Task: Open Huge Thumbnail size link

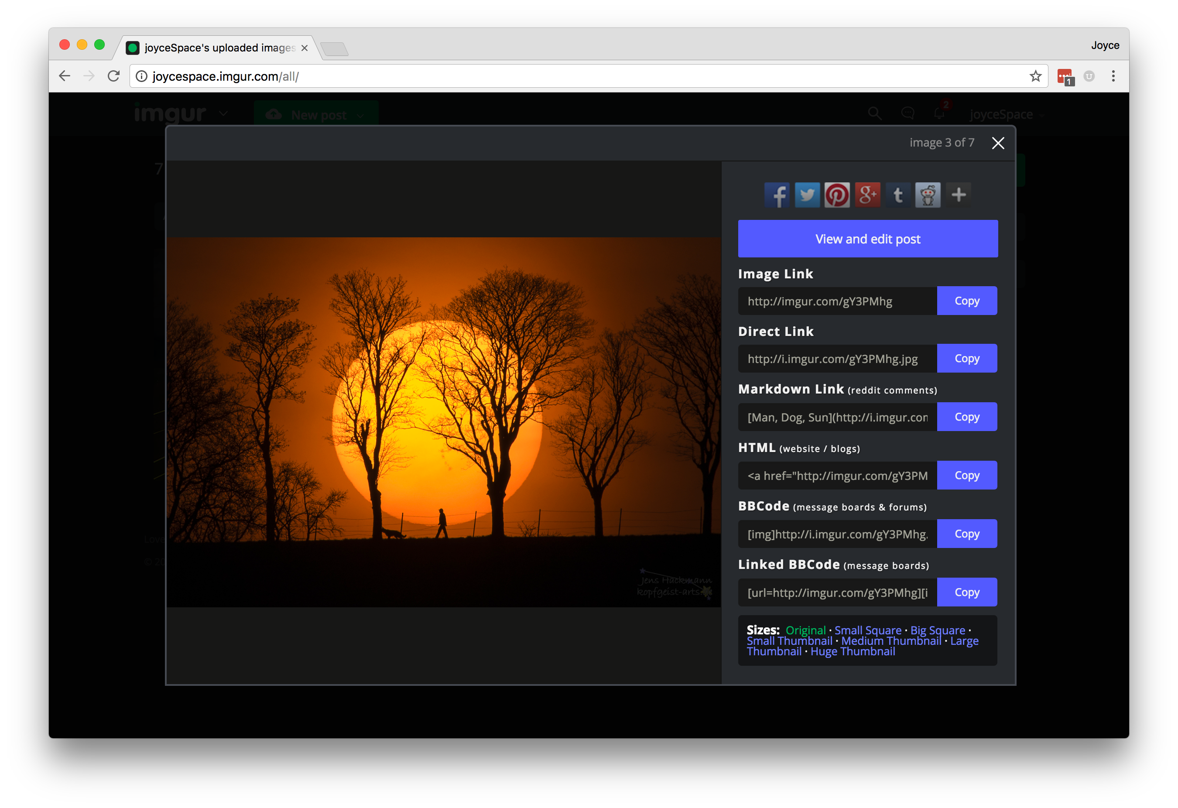Action: point(852,652)
